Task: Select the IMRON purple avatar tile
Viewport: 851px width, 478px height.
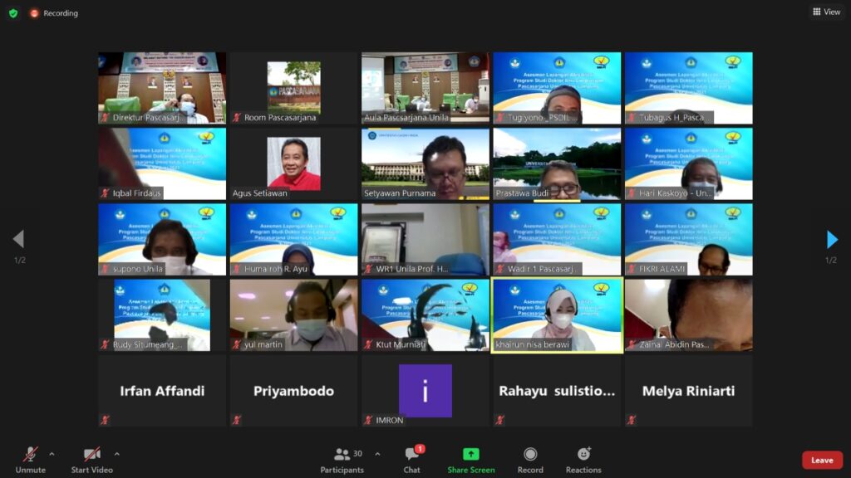Action: click(425, 390)
